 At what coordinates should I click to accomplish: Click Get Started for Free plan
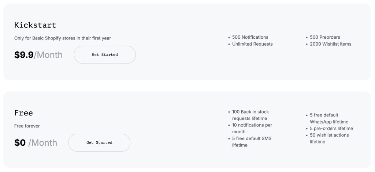coord(99,142)
